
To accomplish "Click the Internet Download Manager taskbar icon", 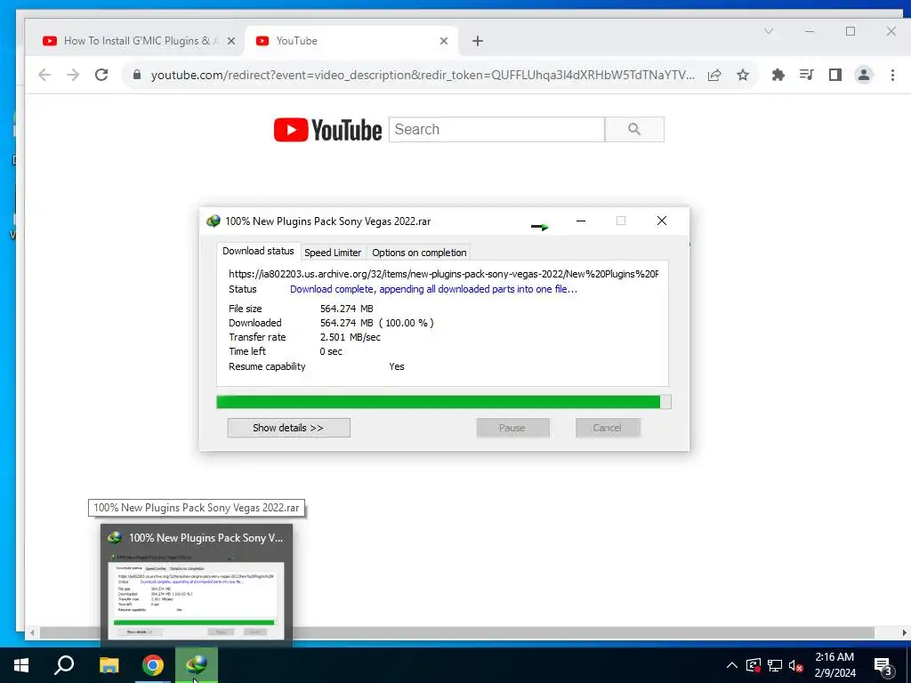I will point(197,665).
